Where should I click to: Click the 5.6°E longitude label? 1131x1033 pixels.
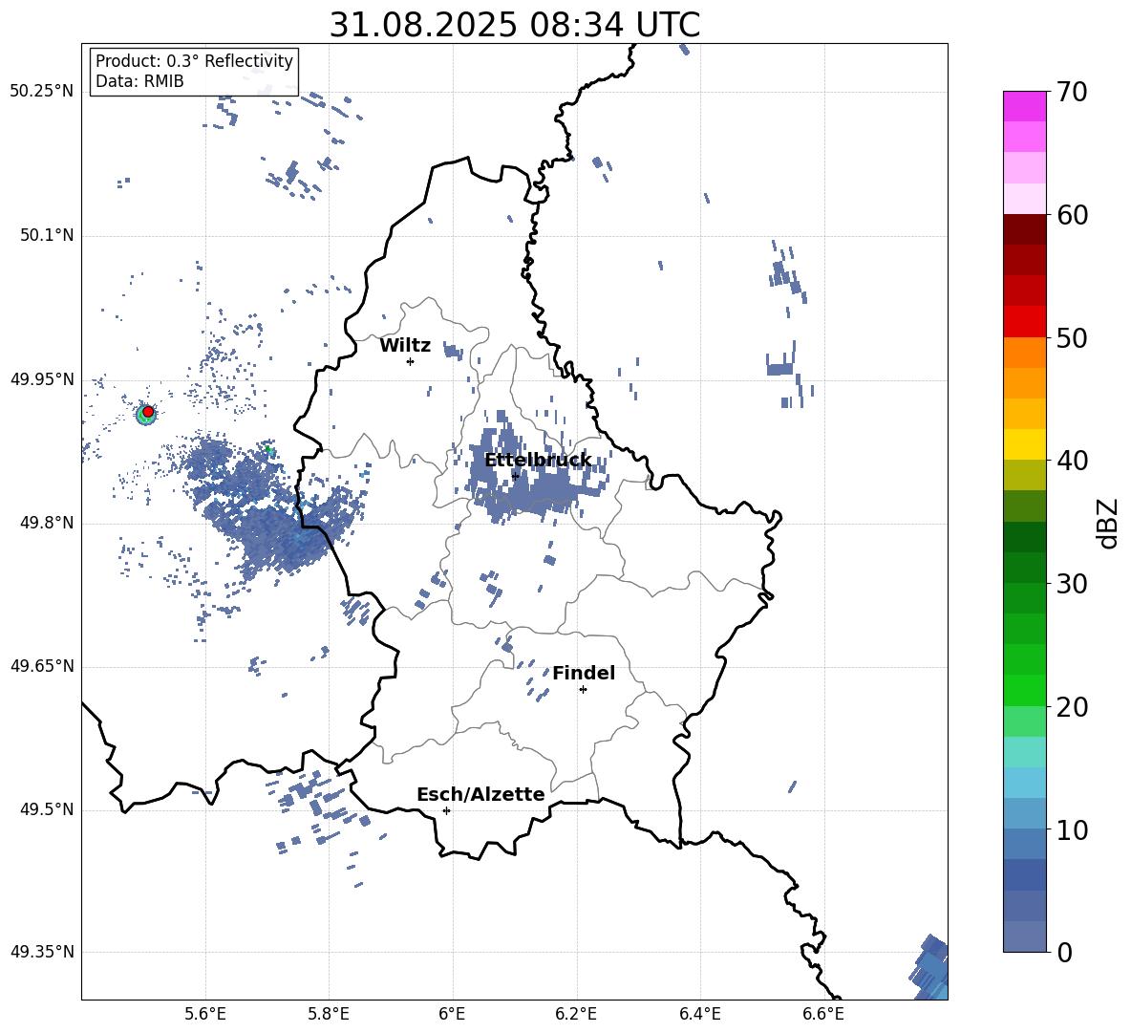tap(205, 1014)
